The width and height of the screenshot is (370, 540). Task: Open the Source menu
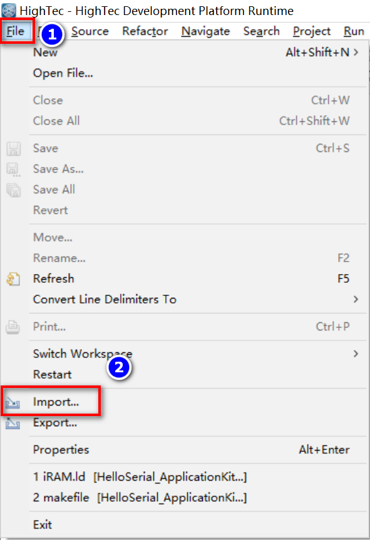[90, 31]
